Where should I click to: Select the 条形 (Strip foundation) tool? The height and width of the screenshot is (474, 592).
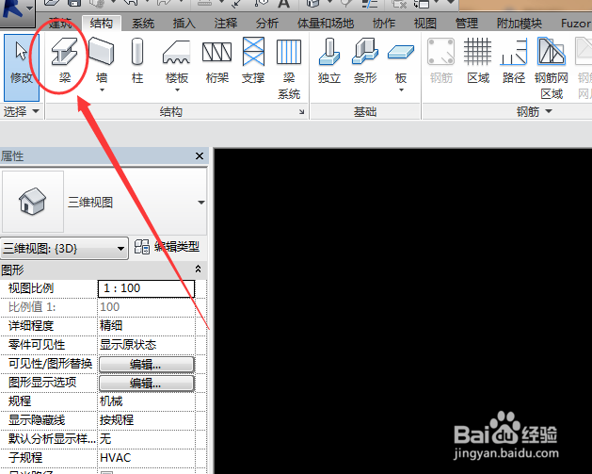coord(365,60)
